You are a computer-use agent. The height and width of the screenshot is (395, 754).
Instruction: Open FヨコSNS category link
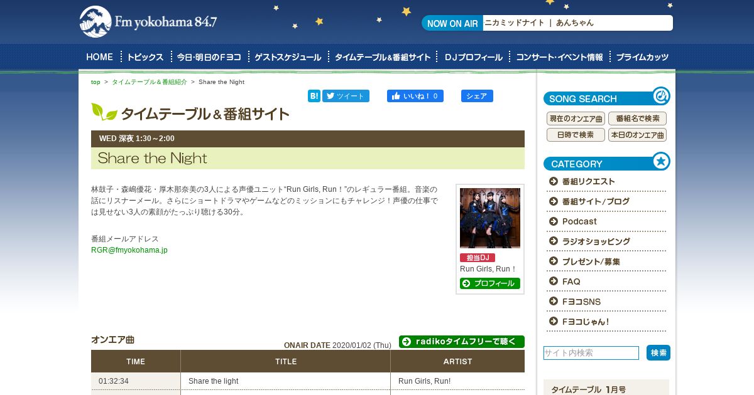[x=581, y=302]
